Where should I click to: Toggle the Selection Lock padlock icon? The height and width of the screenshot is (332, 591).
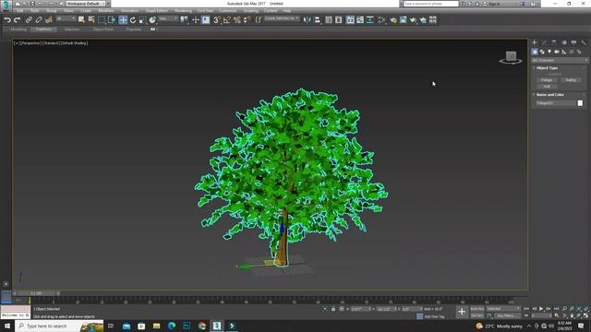333,309
